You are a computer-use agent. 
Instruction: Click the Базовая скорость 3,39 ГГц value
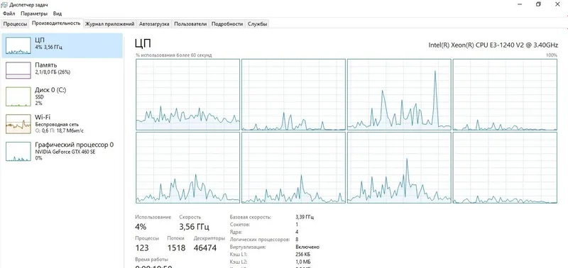pos(305,217)
